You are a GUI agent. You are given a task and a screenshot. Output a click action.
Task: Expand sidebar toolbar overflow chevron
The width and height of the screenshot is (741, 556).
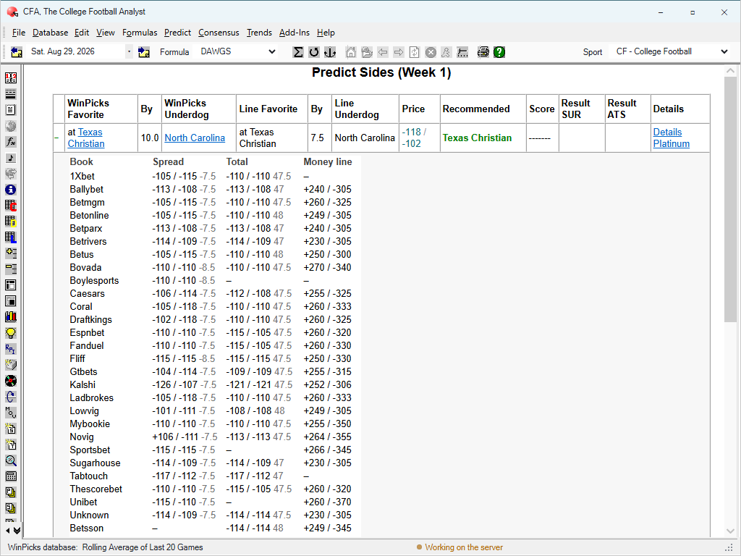(x=17, y=531)
